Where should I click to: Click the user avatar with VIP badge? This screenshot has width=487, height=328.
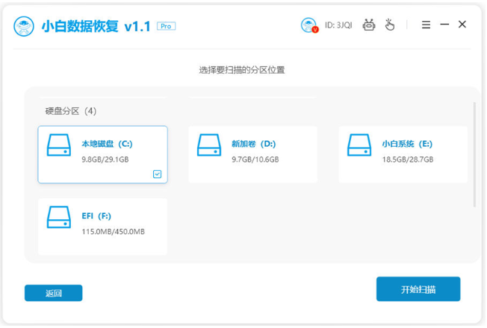click(x=308, y=25)
